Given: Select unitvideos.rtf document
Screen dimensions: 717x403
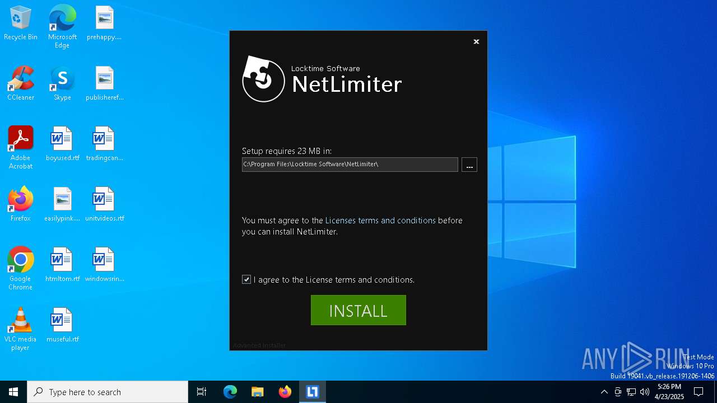Looking at the screenshot, I should (104, 205).
